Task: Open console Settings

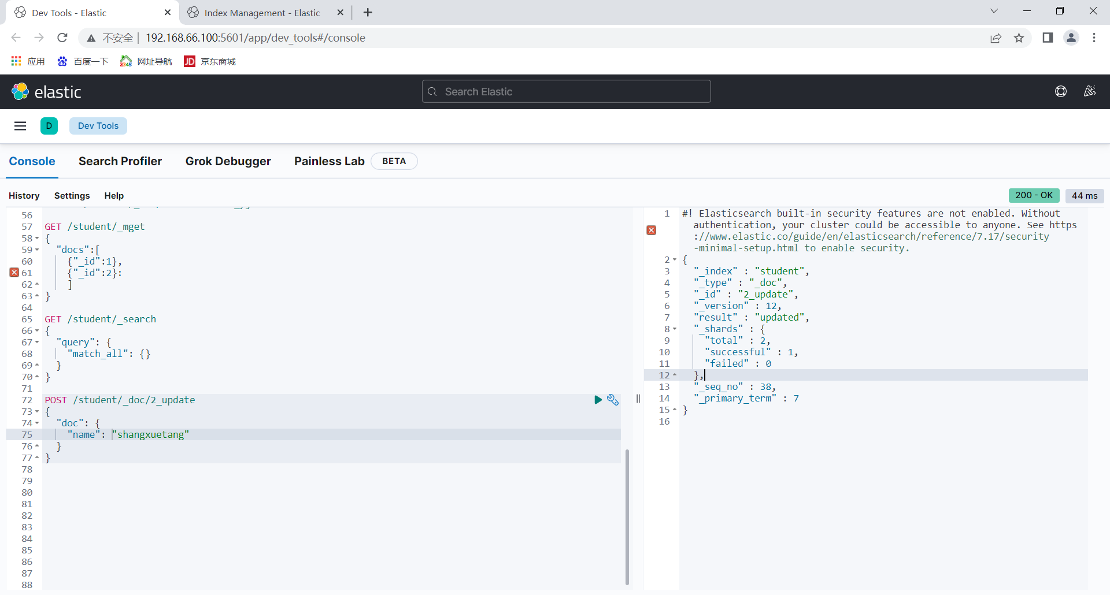Action: [72, 196]
